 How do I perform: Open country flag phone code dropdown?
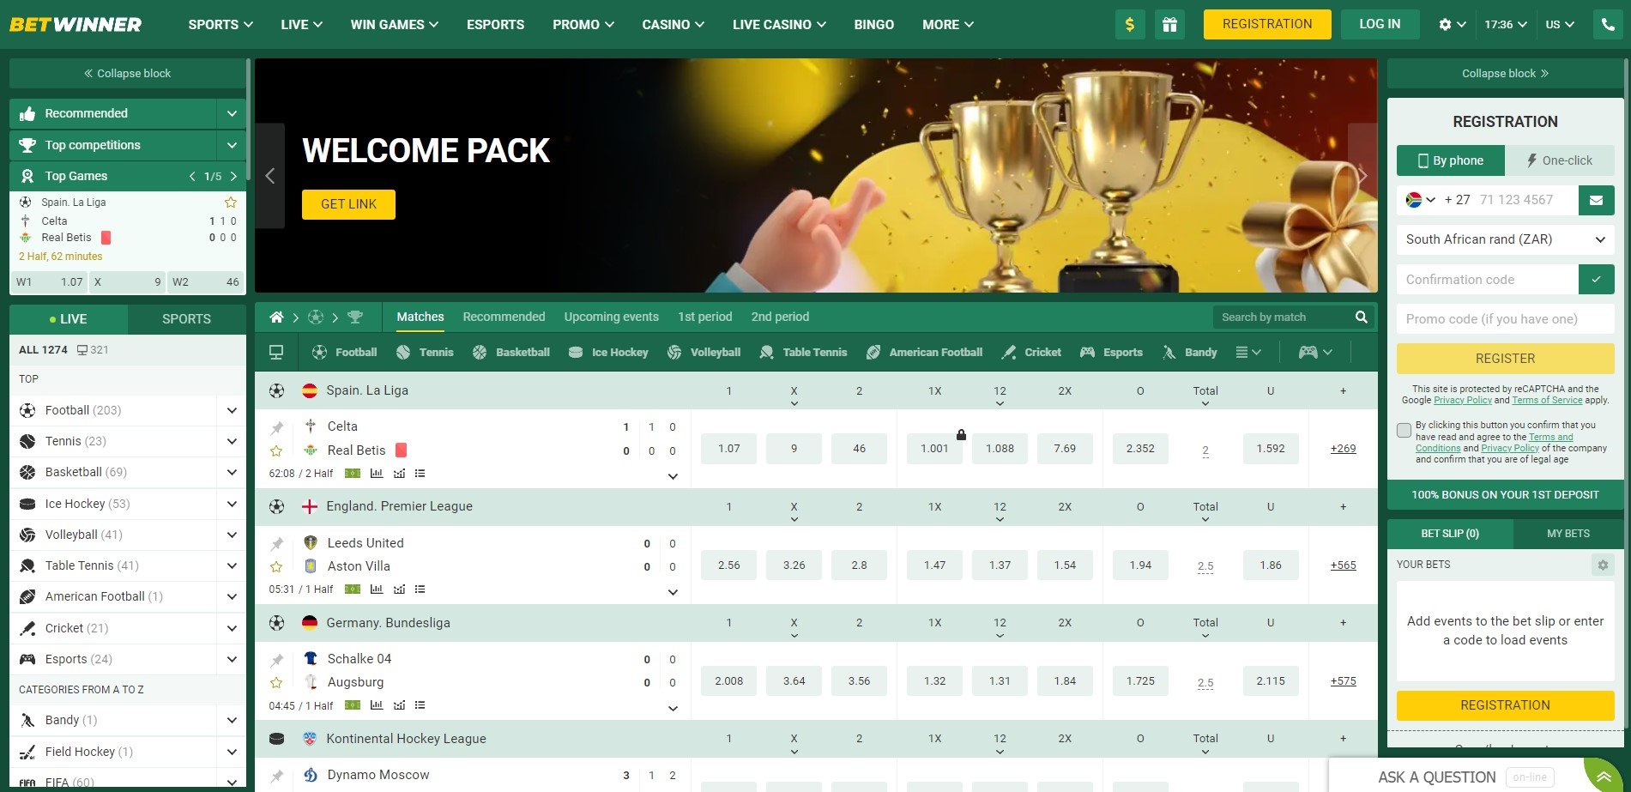pos(1421,200)
